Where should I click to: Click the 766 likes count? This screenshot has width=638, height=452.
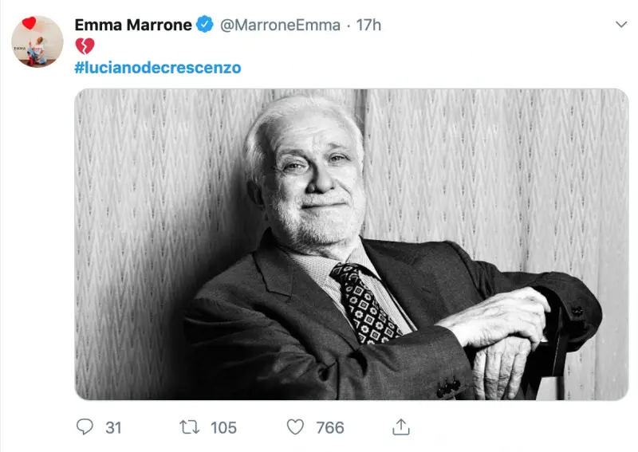click(x=329, y=427)
